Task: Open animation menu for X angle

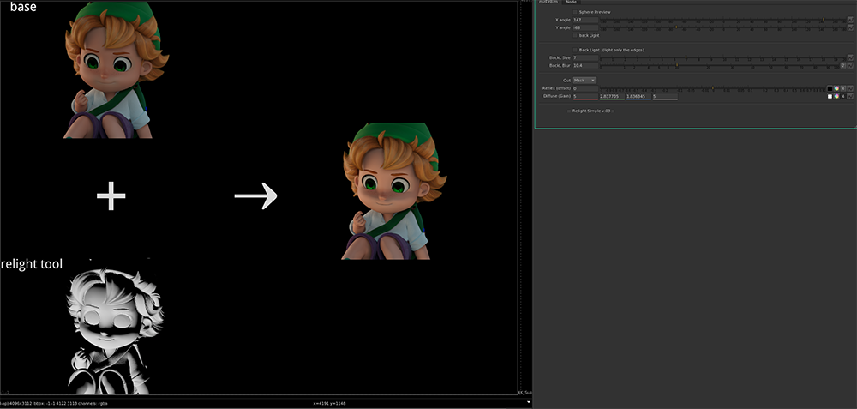Action: 850,20
